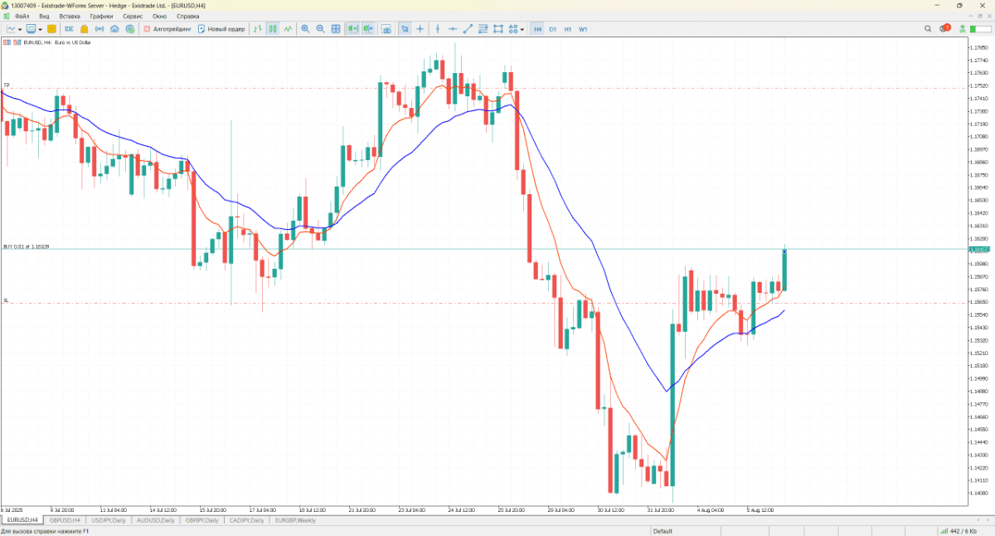Select the D1 timeframe
This screenshot has height=536, width=995.
click(x=553, y=29)
